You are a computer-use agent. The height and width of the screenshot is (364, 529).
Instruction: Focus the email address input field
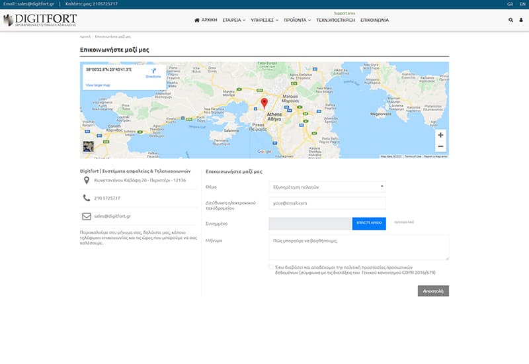tap(327, 203)
